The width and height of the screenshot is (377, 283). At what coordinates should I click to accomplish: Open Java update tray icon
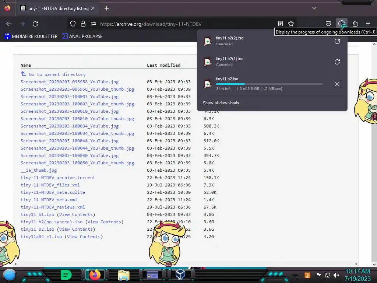coord(307,275)
